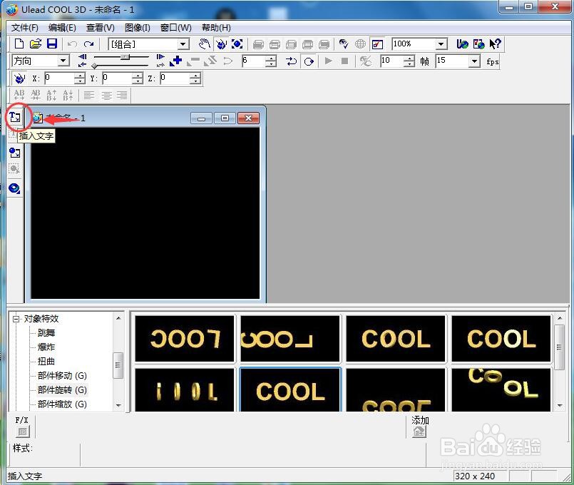The image size is (574, 485).
Task: Pick the mirrored COOL first thumbnail
Action: pyautogui.click(x=185, y=339)
